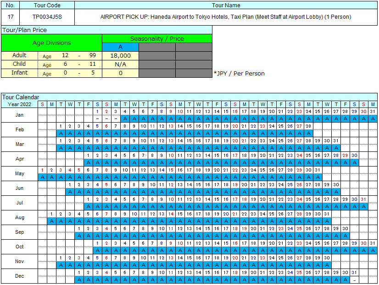Select the "Infant" age division label
This screenshot has width=379, height=285.
click(20, 73)
